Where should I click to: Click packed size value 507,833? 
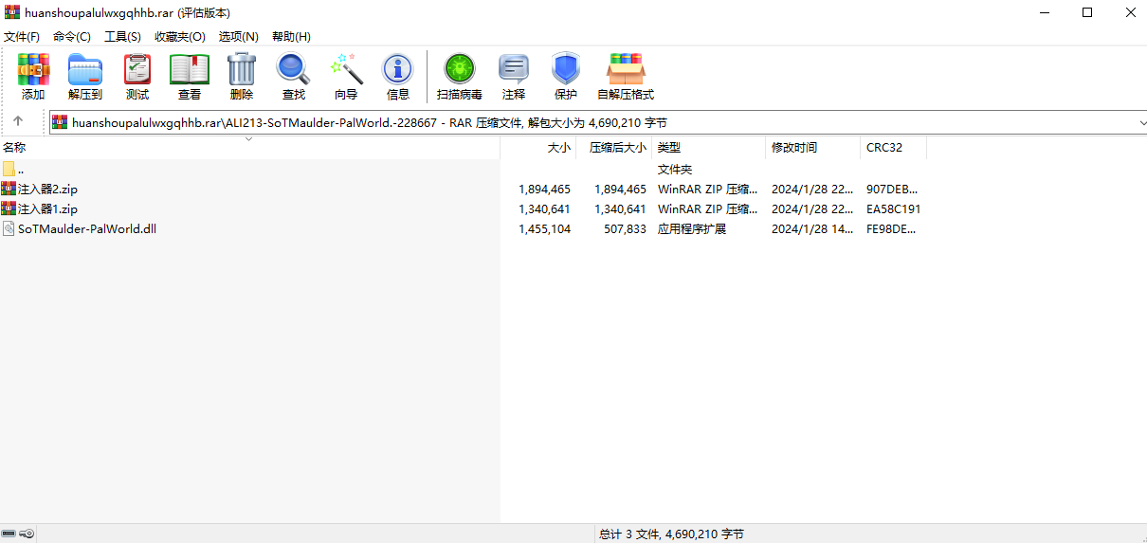click(625, 228)
